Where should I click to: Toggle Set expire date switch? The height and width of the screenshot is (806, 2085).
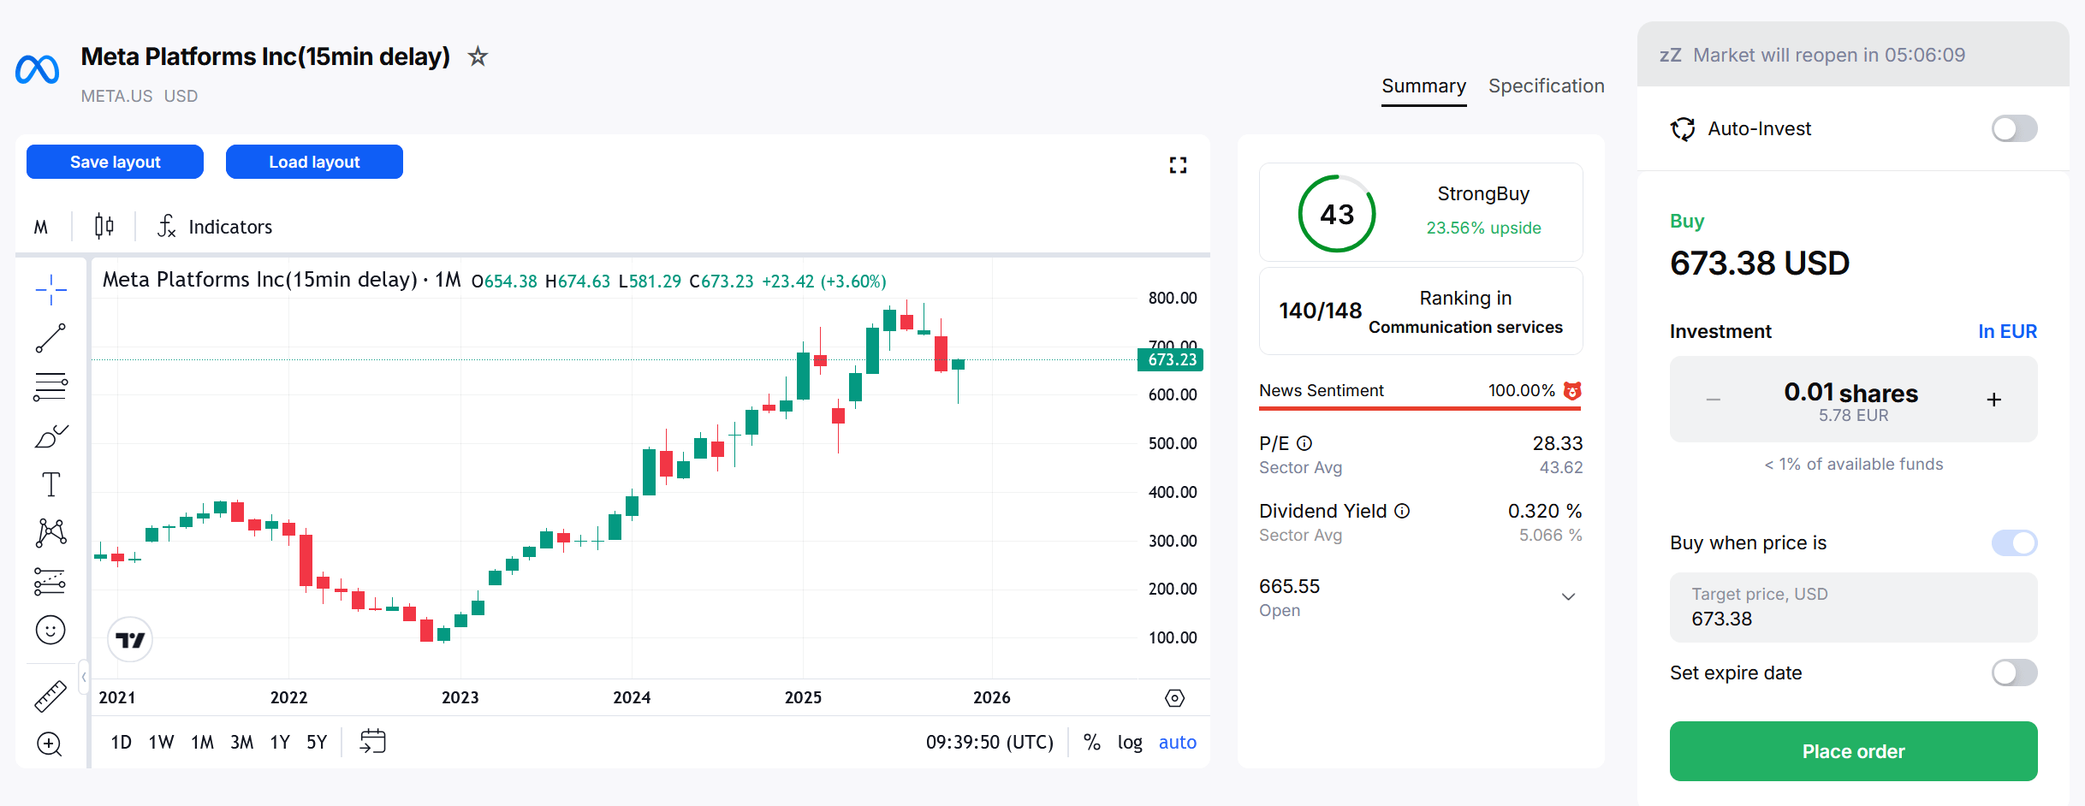tap(2014, 673)
